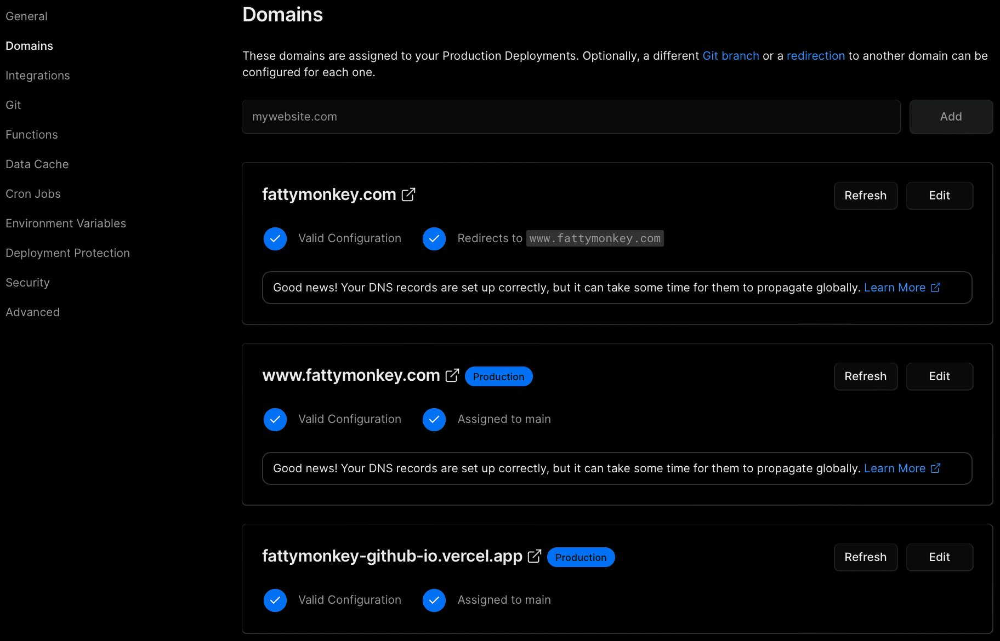Open fattymonkey.com external link icon
Viewport: 1000px width, 641px height.
[x=408, y=194]
